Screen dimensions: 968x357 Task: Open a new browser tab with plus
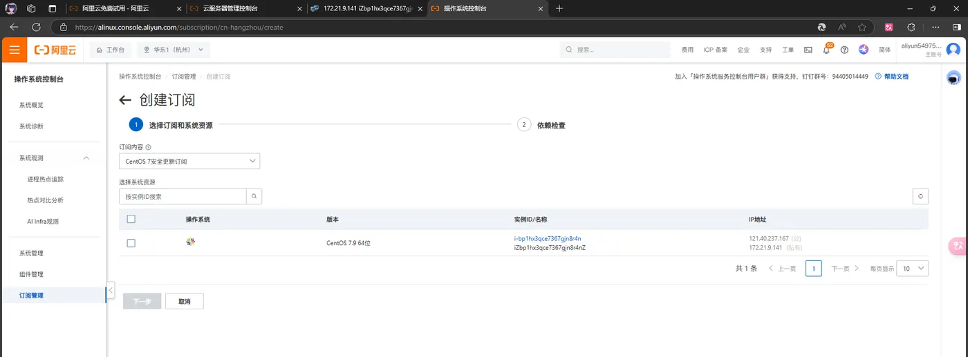tap(559, 8)
